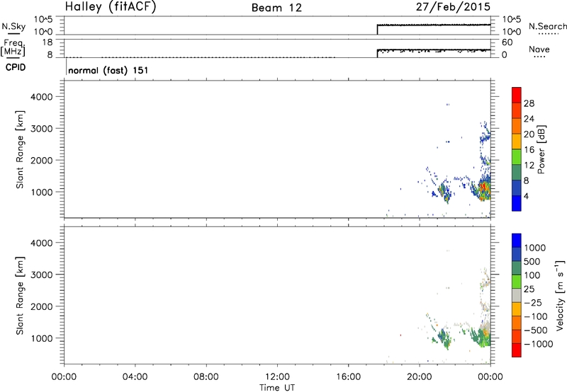567x392 pixels.
Task: Click the '4000' tick on power plot
Action: [42, 97]
